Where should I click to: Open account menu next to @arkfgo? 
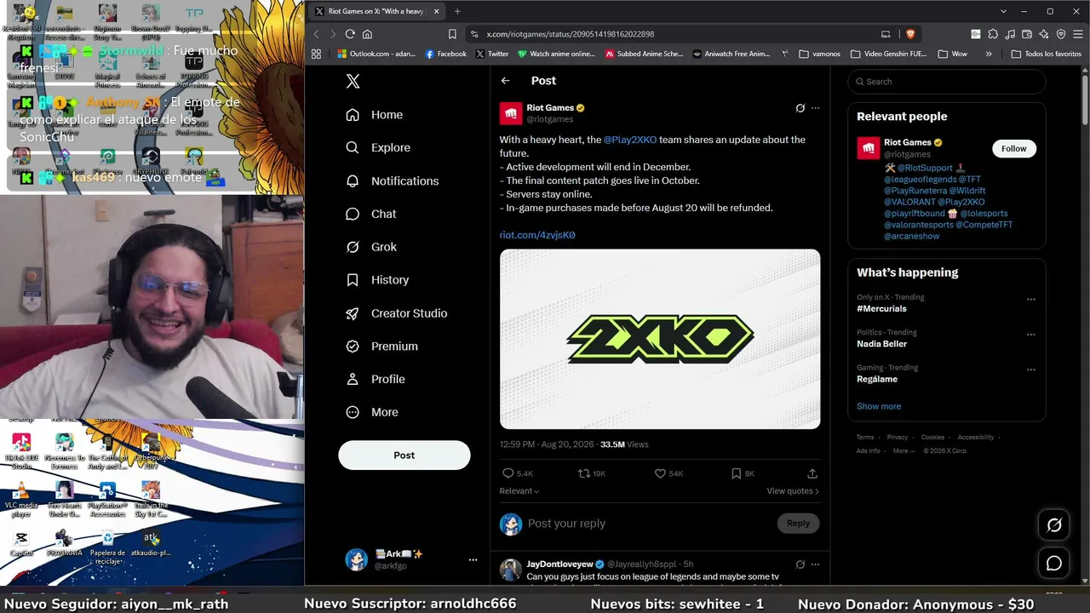coord(473,559)
